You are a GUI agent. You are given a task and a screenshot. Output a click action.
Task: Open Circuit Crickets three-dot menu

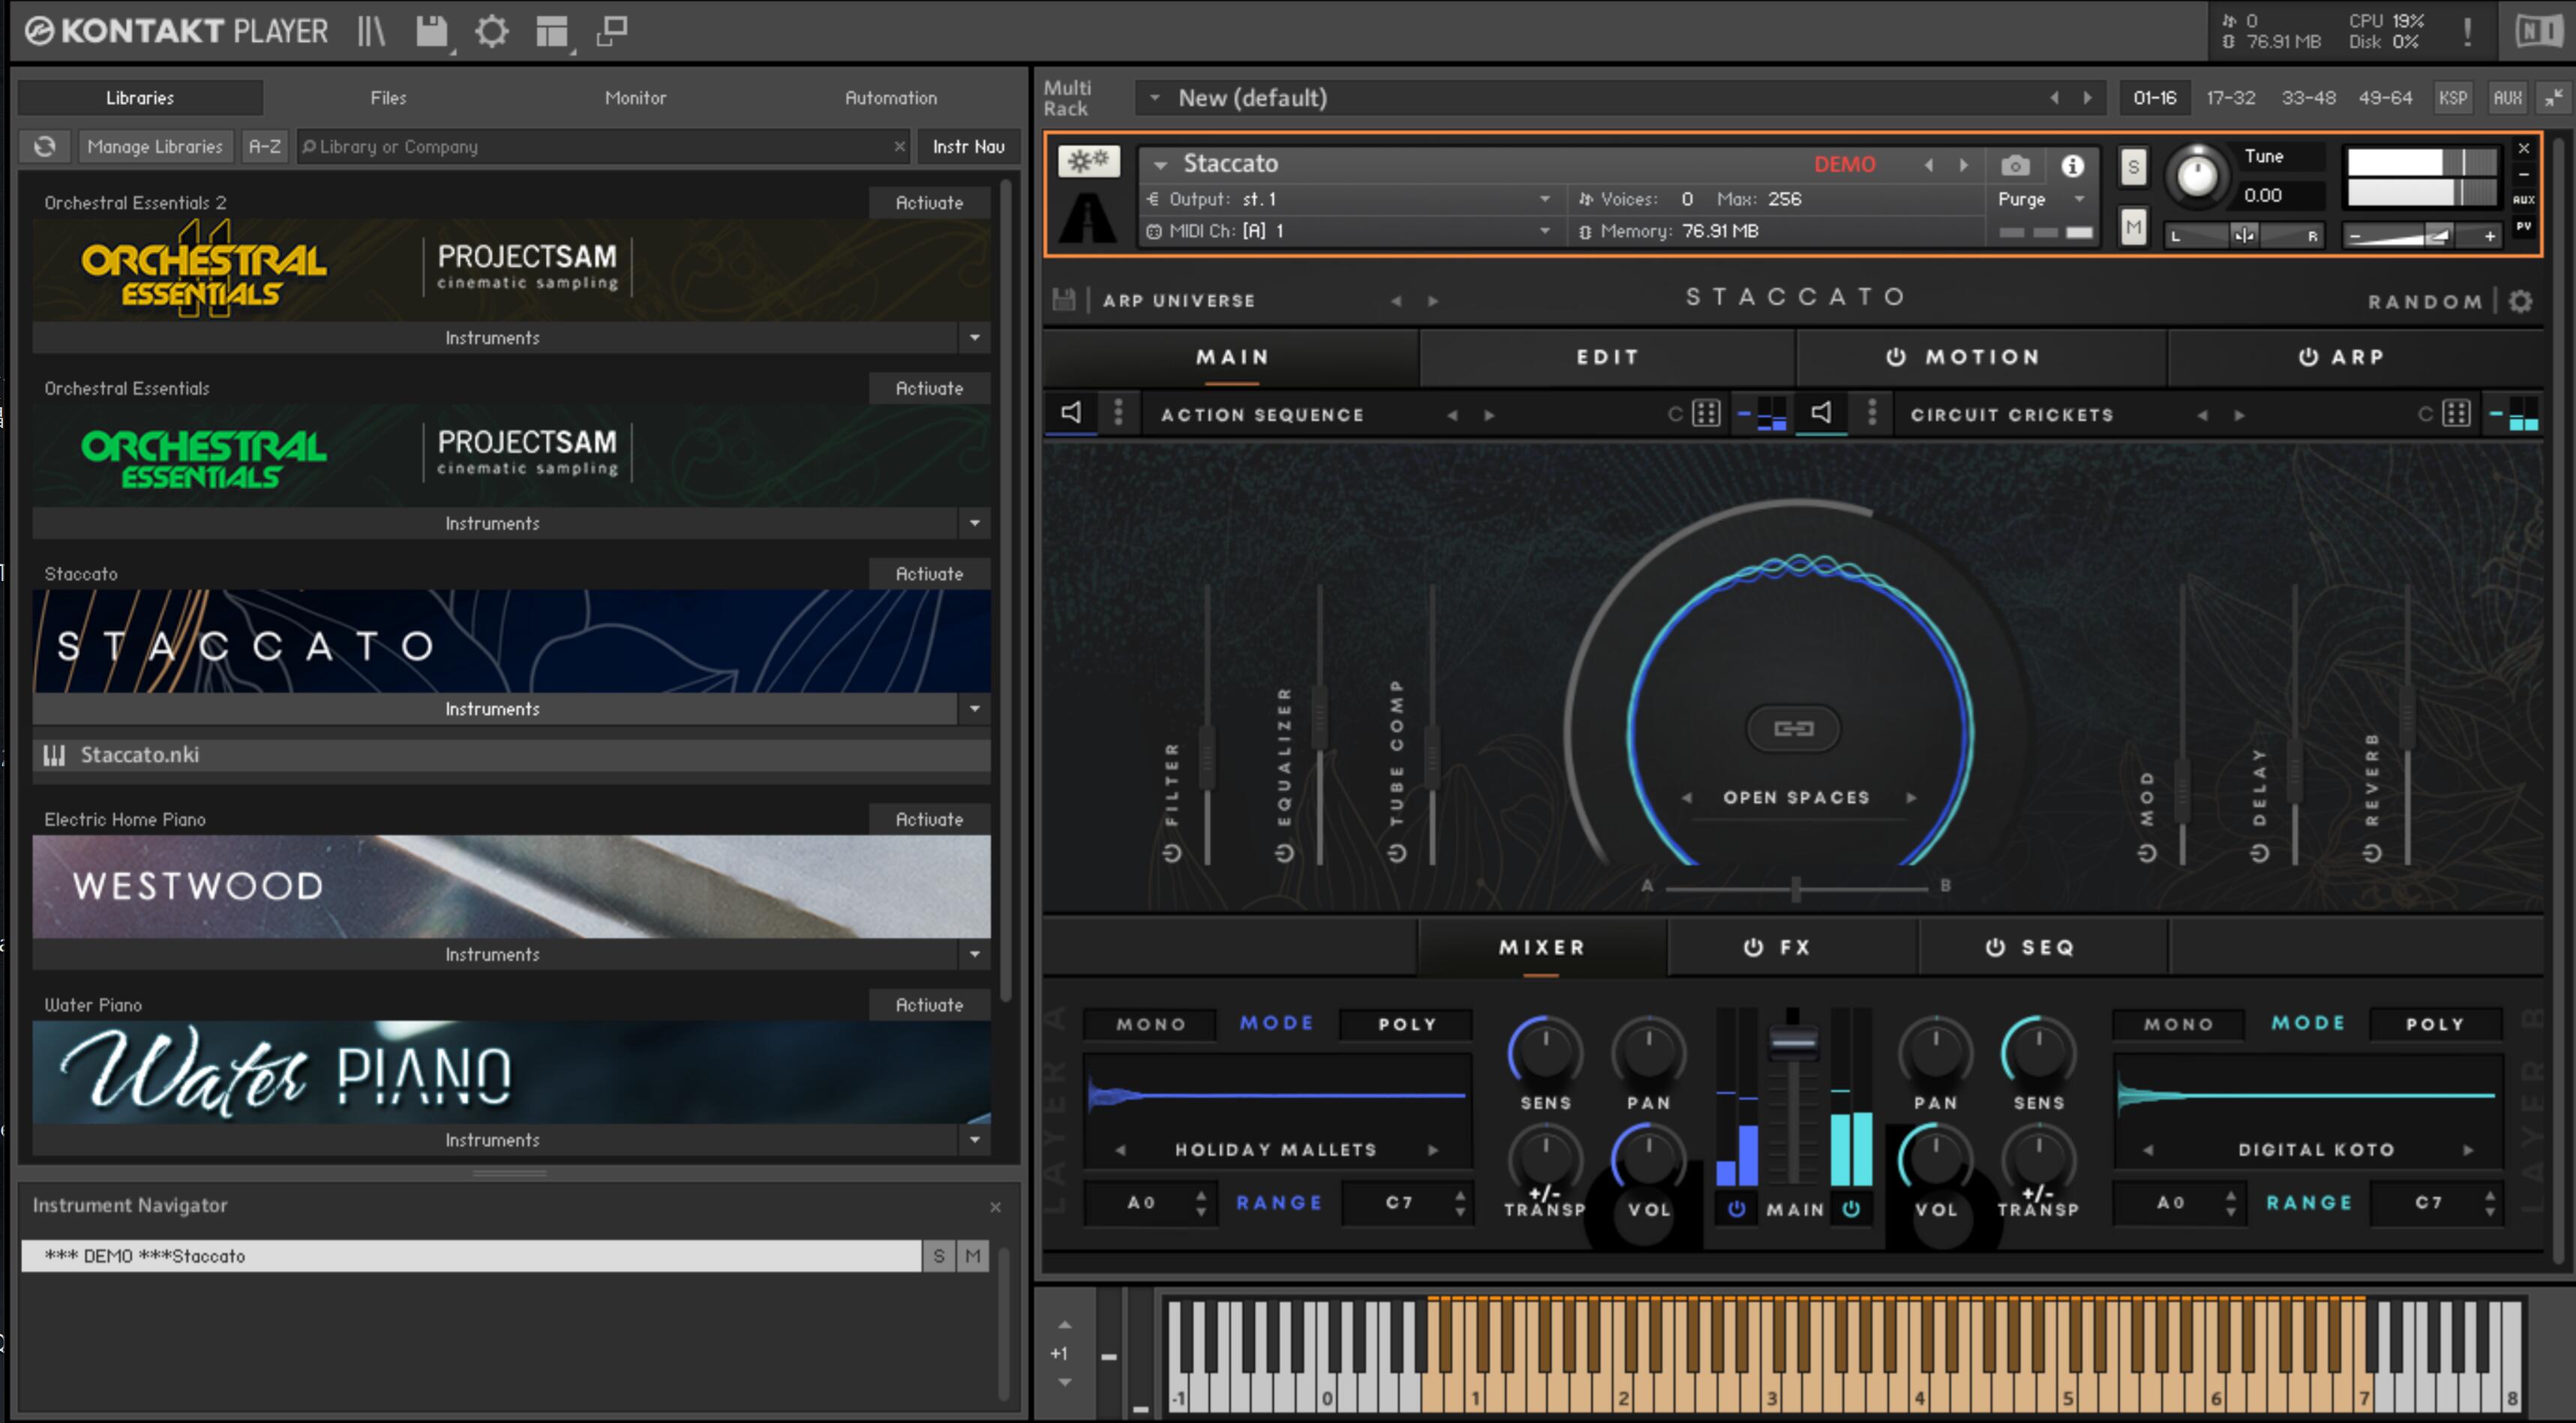(1872, 412)
